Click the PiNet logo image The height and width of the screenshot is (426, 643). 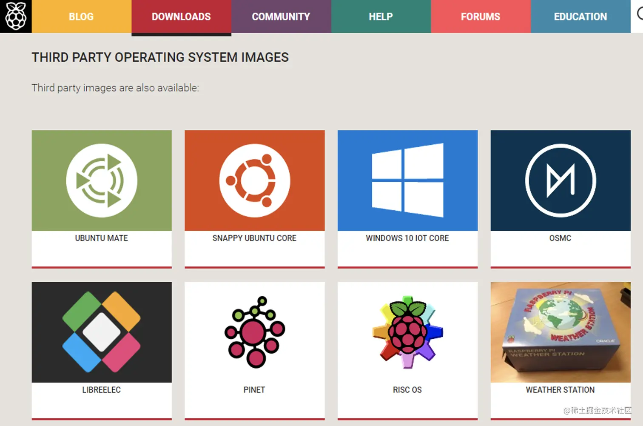point(255,332)
